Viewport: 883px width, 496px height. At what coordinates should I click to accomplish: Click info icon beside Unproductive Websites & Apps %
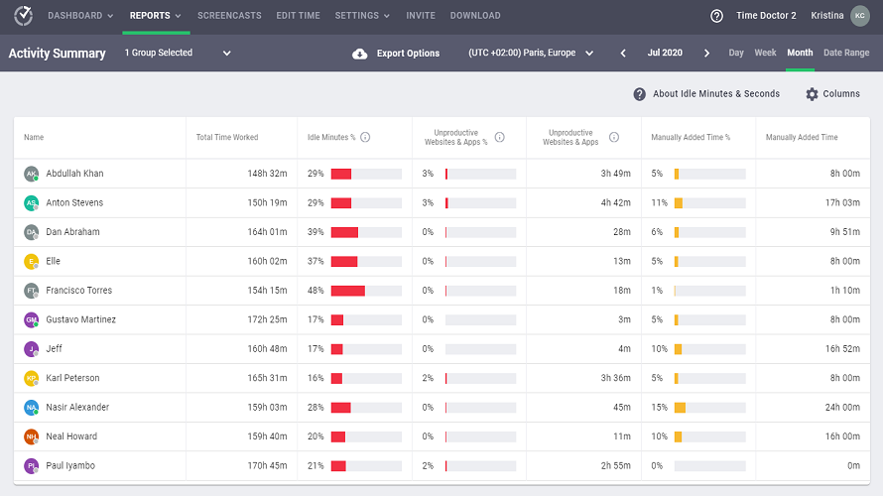(499, 137)
